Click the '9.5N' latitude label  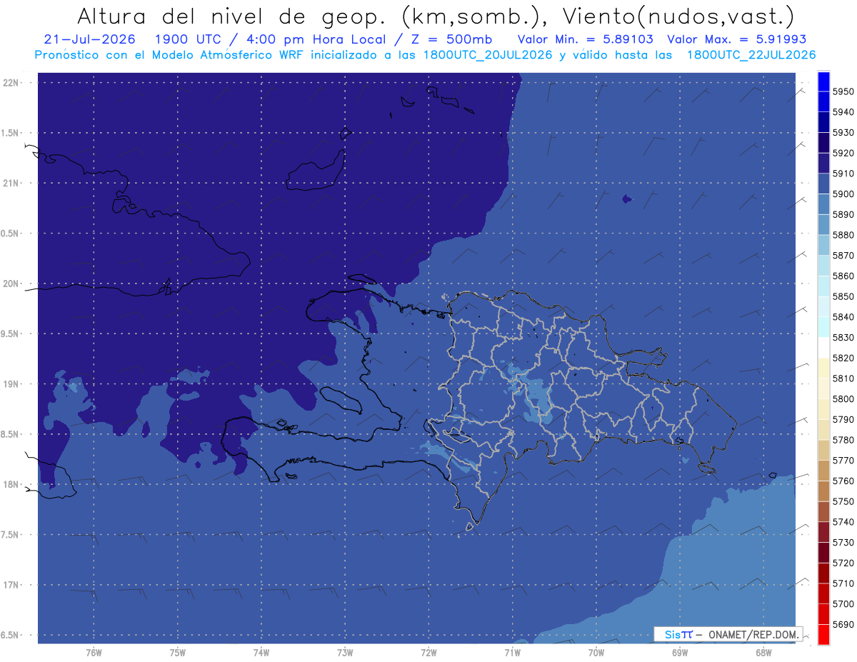click(x=9, y=333)
